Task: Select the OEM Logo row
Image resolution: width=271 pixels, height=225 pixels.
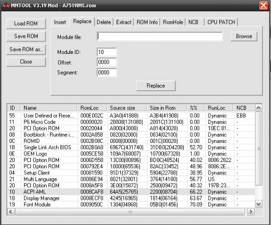Action: (131, 154)
